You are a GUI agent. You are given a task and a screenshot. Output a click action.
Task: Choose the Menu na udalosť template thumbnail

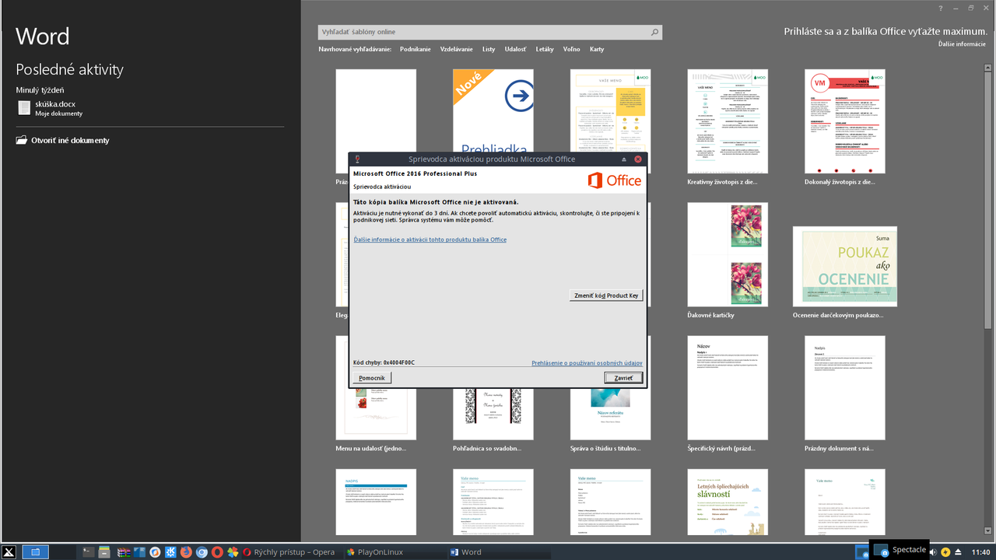click(x=376, y=413)
